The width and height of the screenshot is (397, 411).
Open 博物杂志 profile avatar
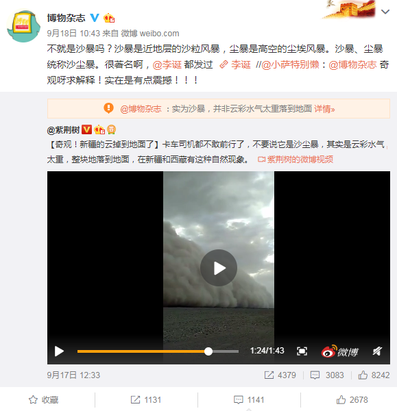(x=23, y=26)
